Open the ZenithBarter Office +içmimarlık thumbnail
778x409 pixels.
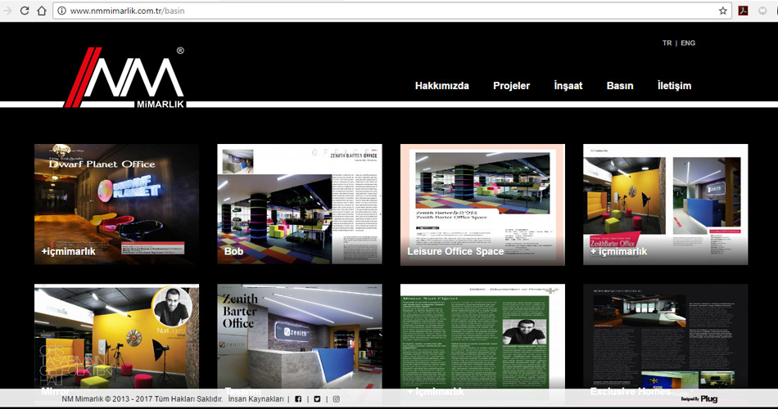tap(665, 204)
